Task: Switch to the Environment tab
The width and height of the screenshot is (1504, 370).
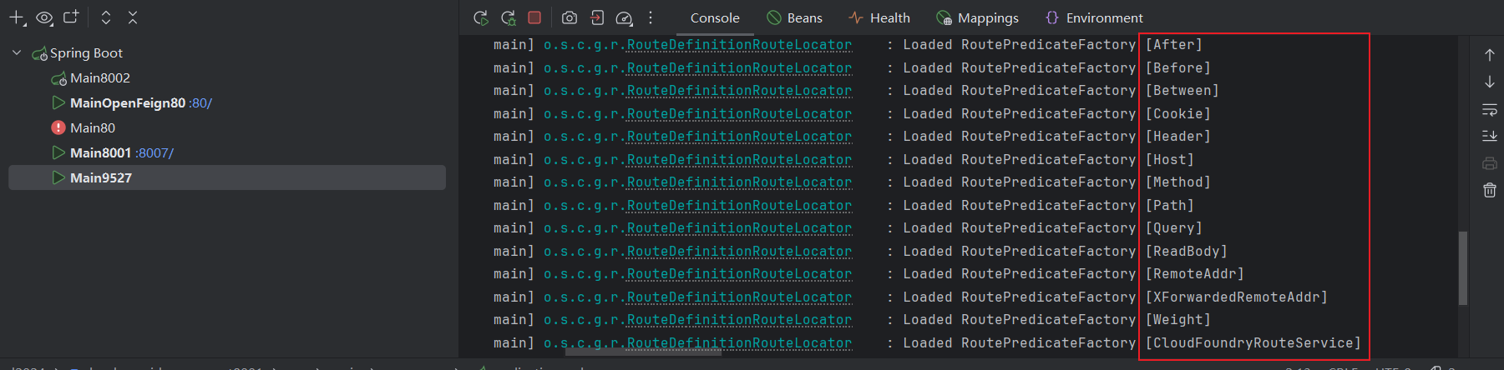Action: (x=1094, y=17)
